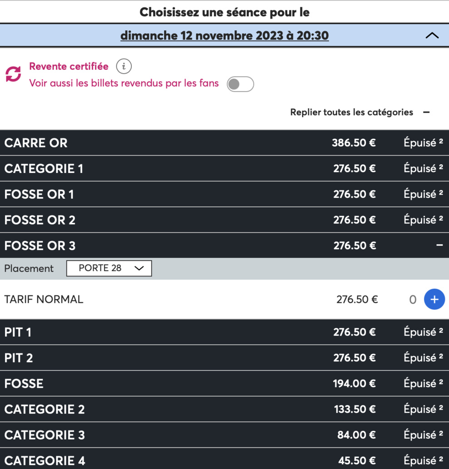The width and height of the screenshot is (449, 469).
Task: Click Replier toutes les catégories
Action: (351, 112)
